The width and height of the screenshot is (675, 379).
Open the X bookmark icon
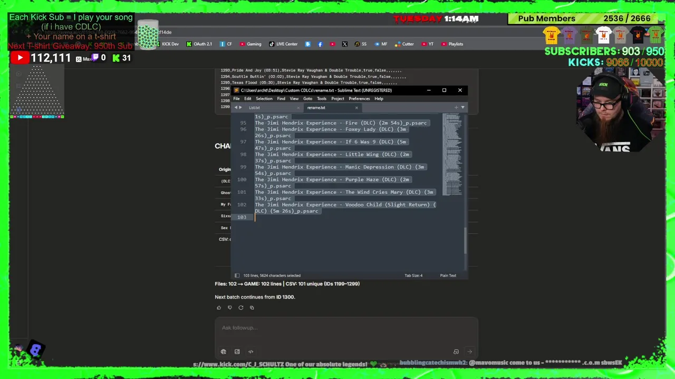pyautogui.click(x=345, y=44)
